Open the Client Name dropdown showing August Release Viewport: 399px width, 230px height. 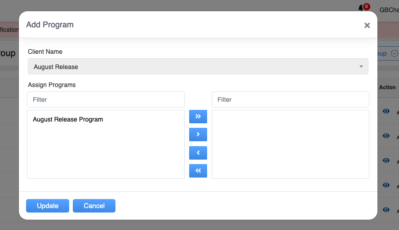tap(198, 67)
